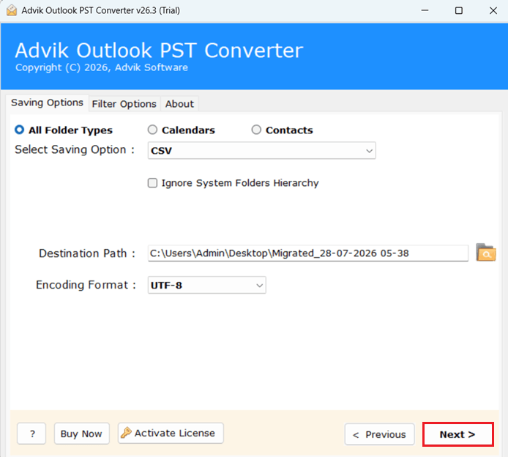Viewport: 508px width, 457px height.
Task: Close the Advik converter window
Action: pos(493,10)
